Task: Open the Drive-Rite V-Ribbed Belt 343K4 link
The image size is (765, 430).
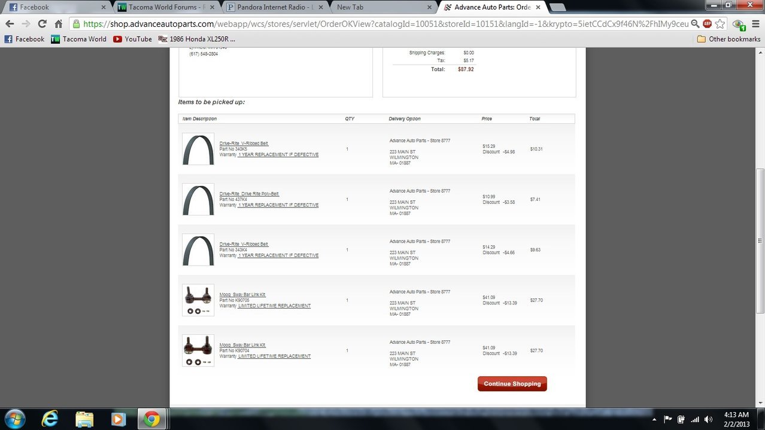Action: click(244, 244)
